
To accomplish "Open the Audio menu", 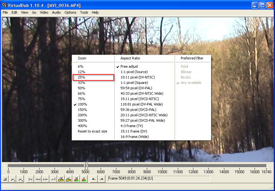I will (x=56, y=12).
